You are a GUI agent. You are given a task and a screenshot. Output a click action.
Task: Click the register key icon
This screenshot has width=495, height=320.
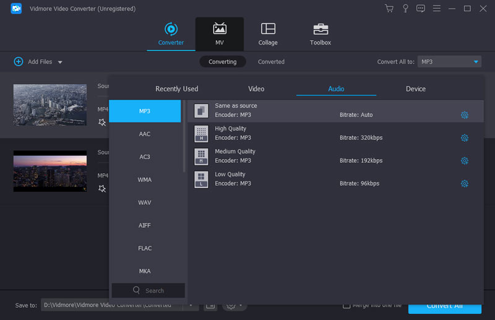405,9
